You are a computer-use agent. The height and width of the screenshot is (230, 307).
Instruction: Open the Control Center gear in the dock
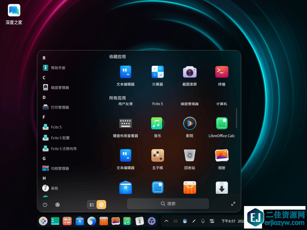tap(152, 221)
